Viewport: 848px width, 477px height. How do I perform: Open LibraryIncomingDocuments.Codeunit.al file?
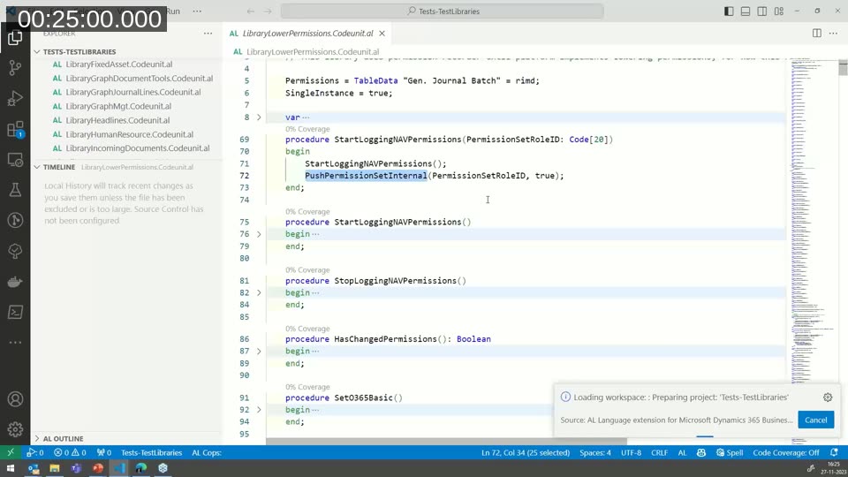(x=138, y=148)
